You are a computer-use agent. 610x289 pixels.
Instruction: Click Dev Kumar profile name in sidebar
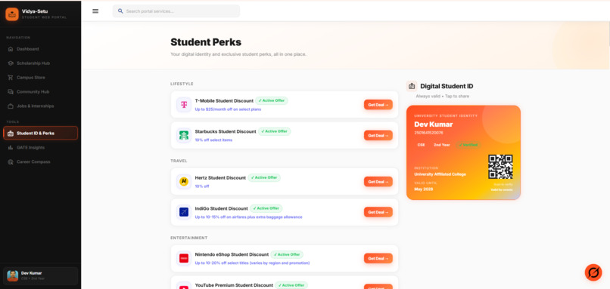(x=32, y=273)
